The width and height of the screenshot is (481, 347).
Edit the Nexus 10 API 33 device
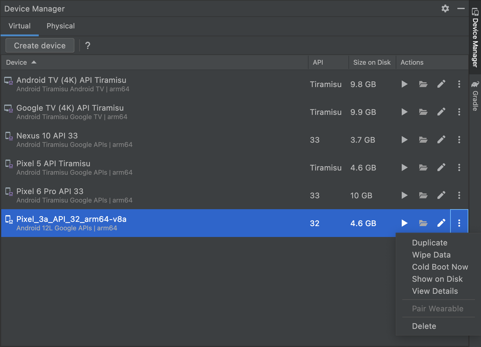point(441,140)
